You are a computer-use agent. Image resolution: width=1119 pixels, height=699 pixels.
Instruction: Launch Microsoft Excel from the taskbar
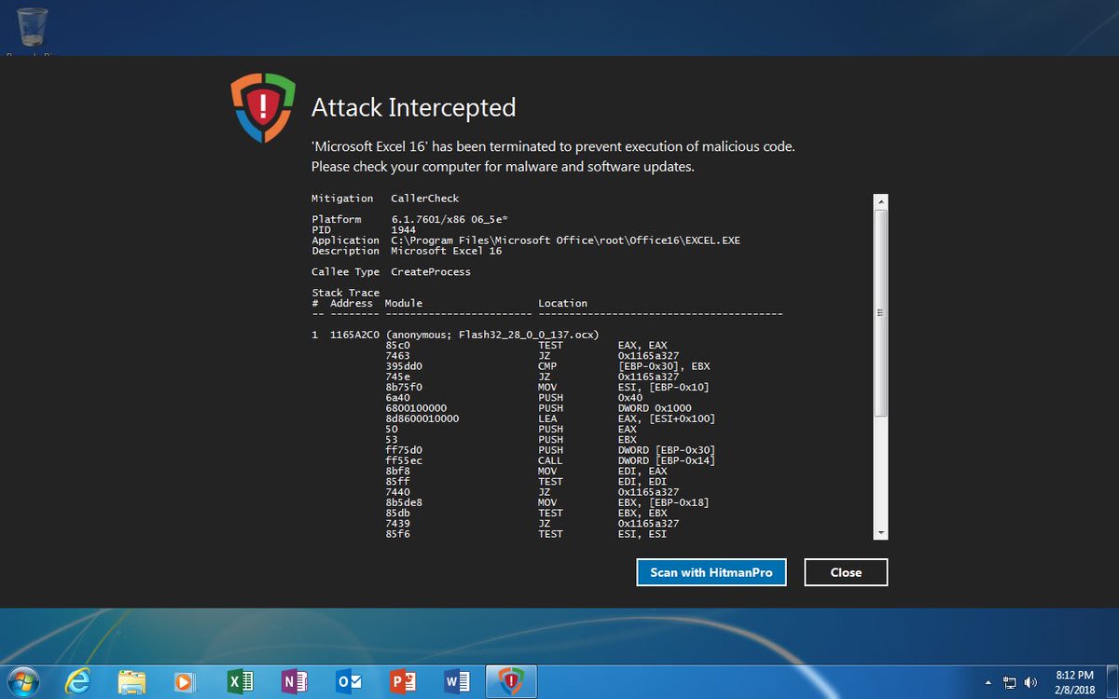coord(240,681)
